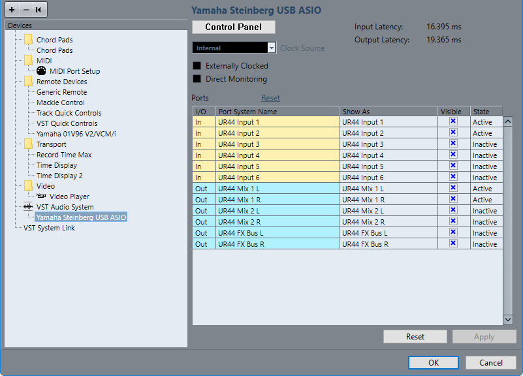Click the I/O column header
Screen dimensions: 523x376
(x=204, y=112)
